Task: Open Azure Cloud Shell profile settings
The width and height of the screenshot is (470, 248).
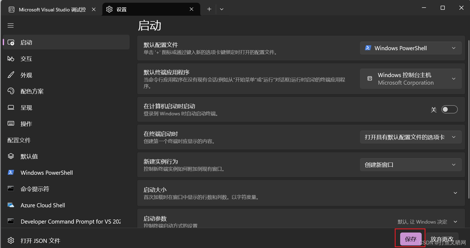Action: click(x=66, y=205)
